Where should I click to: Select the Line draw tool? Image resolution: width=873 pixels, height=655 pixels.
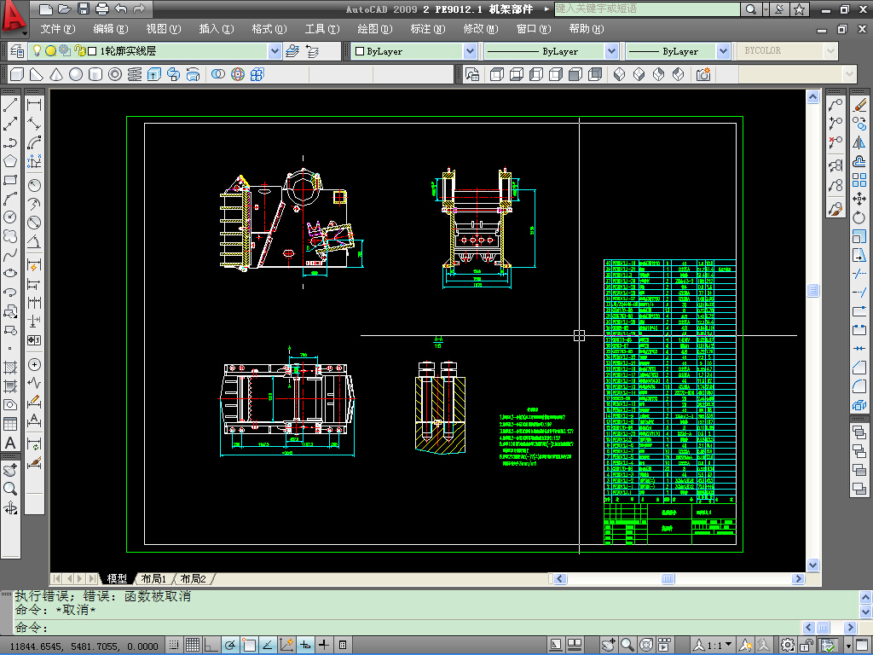[x=10, y=106]
